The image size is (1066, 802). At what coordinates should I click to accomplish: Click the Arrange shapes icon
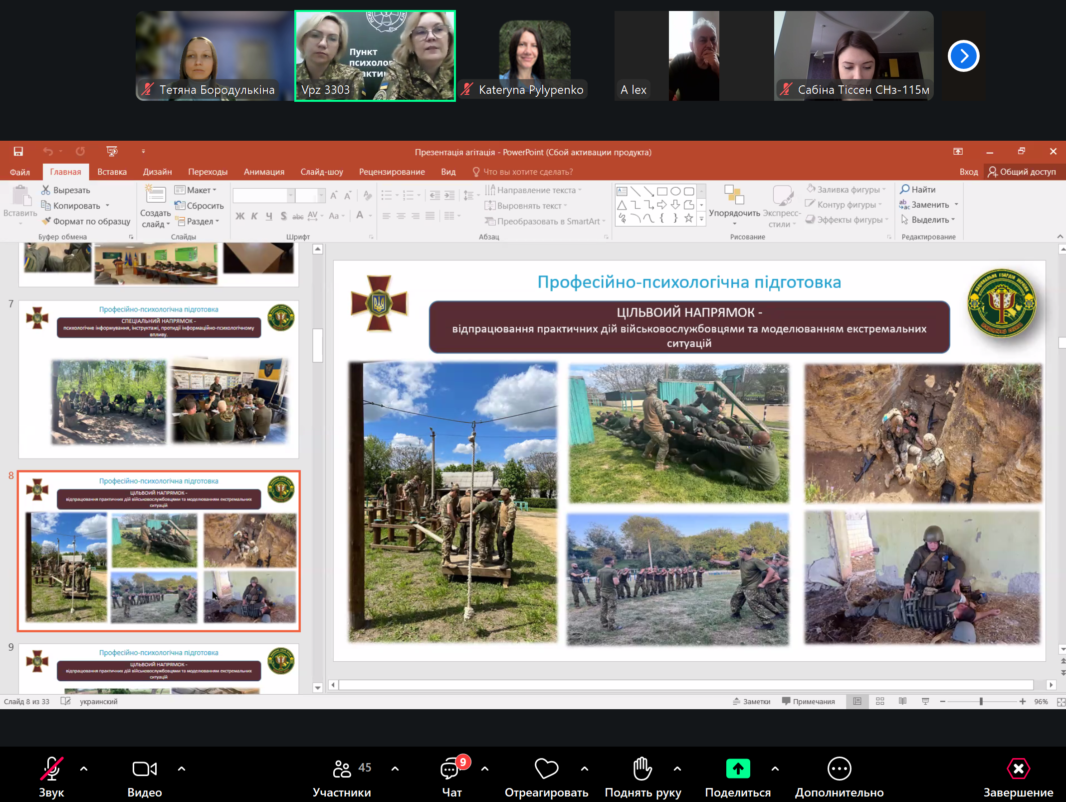[734, 195]
